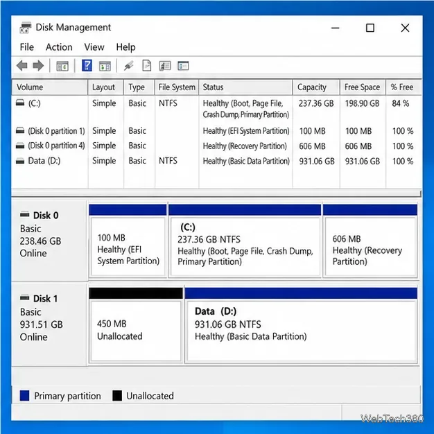
Task: Select the 100 MB EFI System Partition block
Action: coord(128,241)
